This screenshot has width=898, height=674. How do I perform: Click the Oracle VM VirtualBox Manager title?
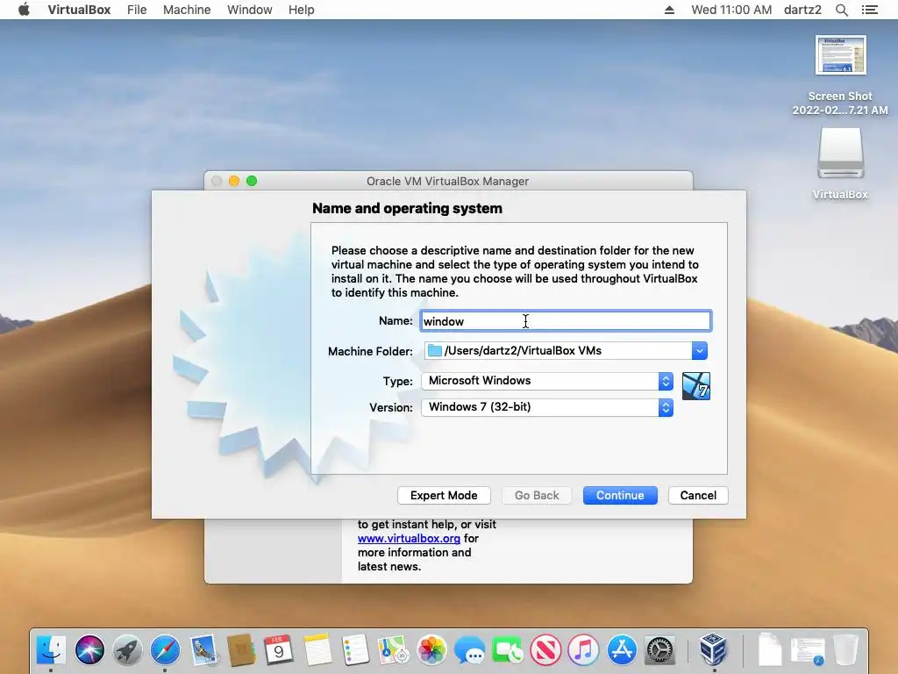pos(448,181)
